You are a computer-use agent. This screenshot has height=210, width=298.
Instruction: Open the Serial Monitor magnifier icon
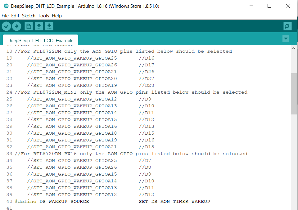click(287, 26)
